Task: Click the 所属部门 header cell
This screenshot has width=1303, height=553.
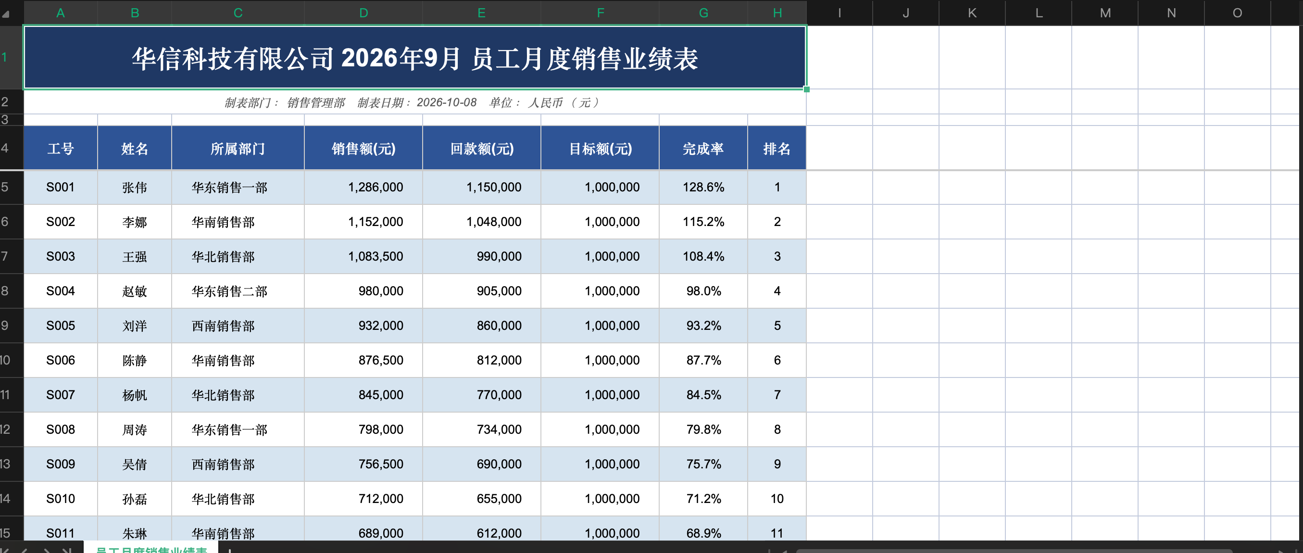Action: point(238,148)
